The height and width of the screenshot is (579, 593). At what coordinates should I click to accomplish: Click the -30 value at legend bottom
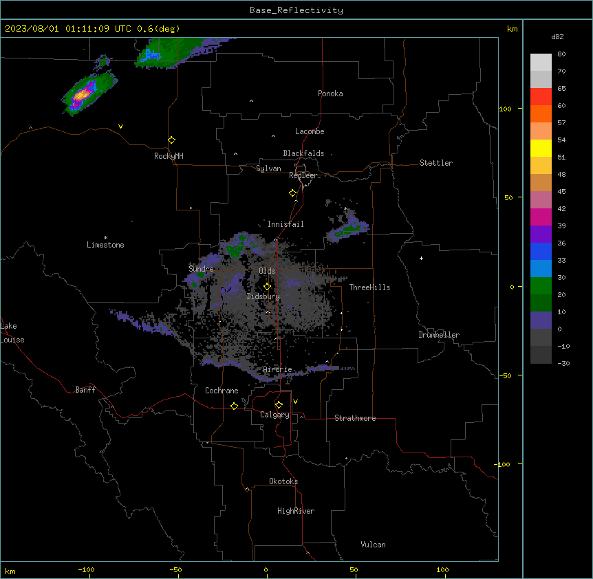563,364
